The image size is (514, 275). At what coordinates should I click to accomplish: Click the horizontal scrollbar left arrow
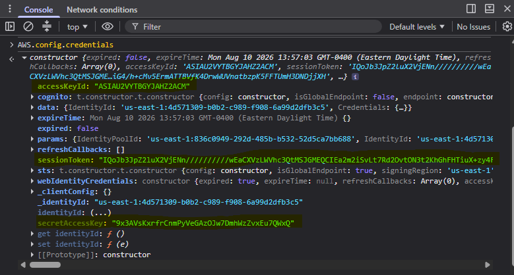[23, 265]
